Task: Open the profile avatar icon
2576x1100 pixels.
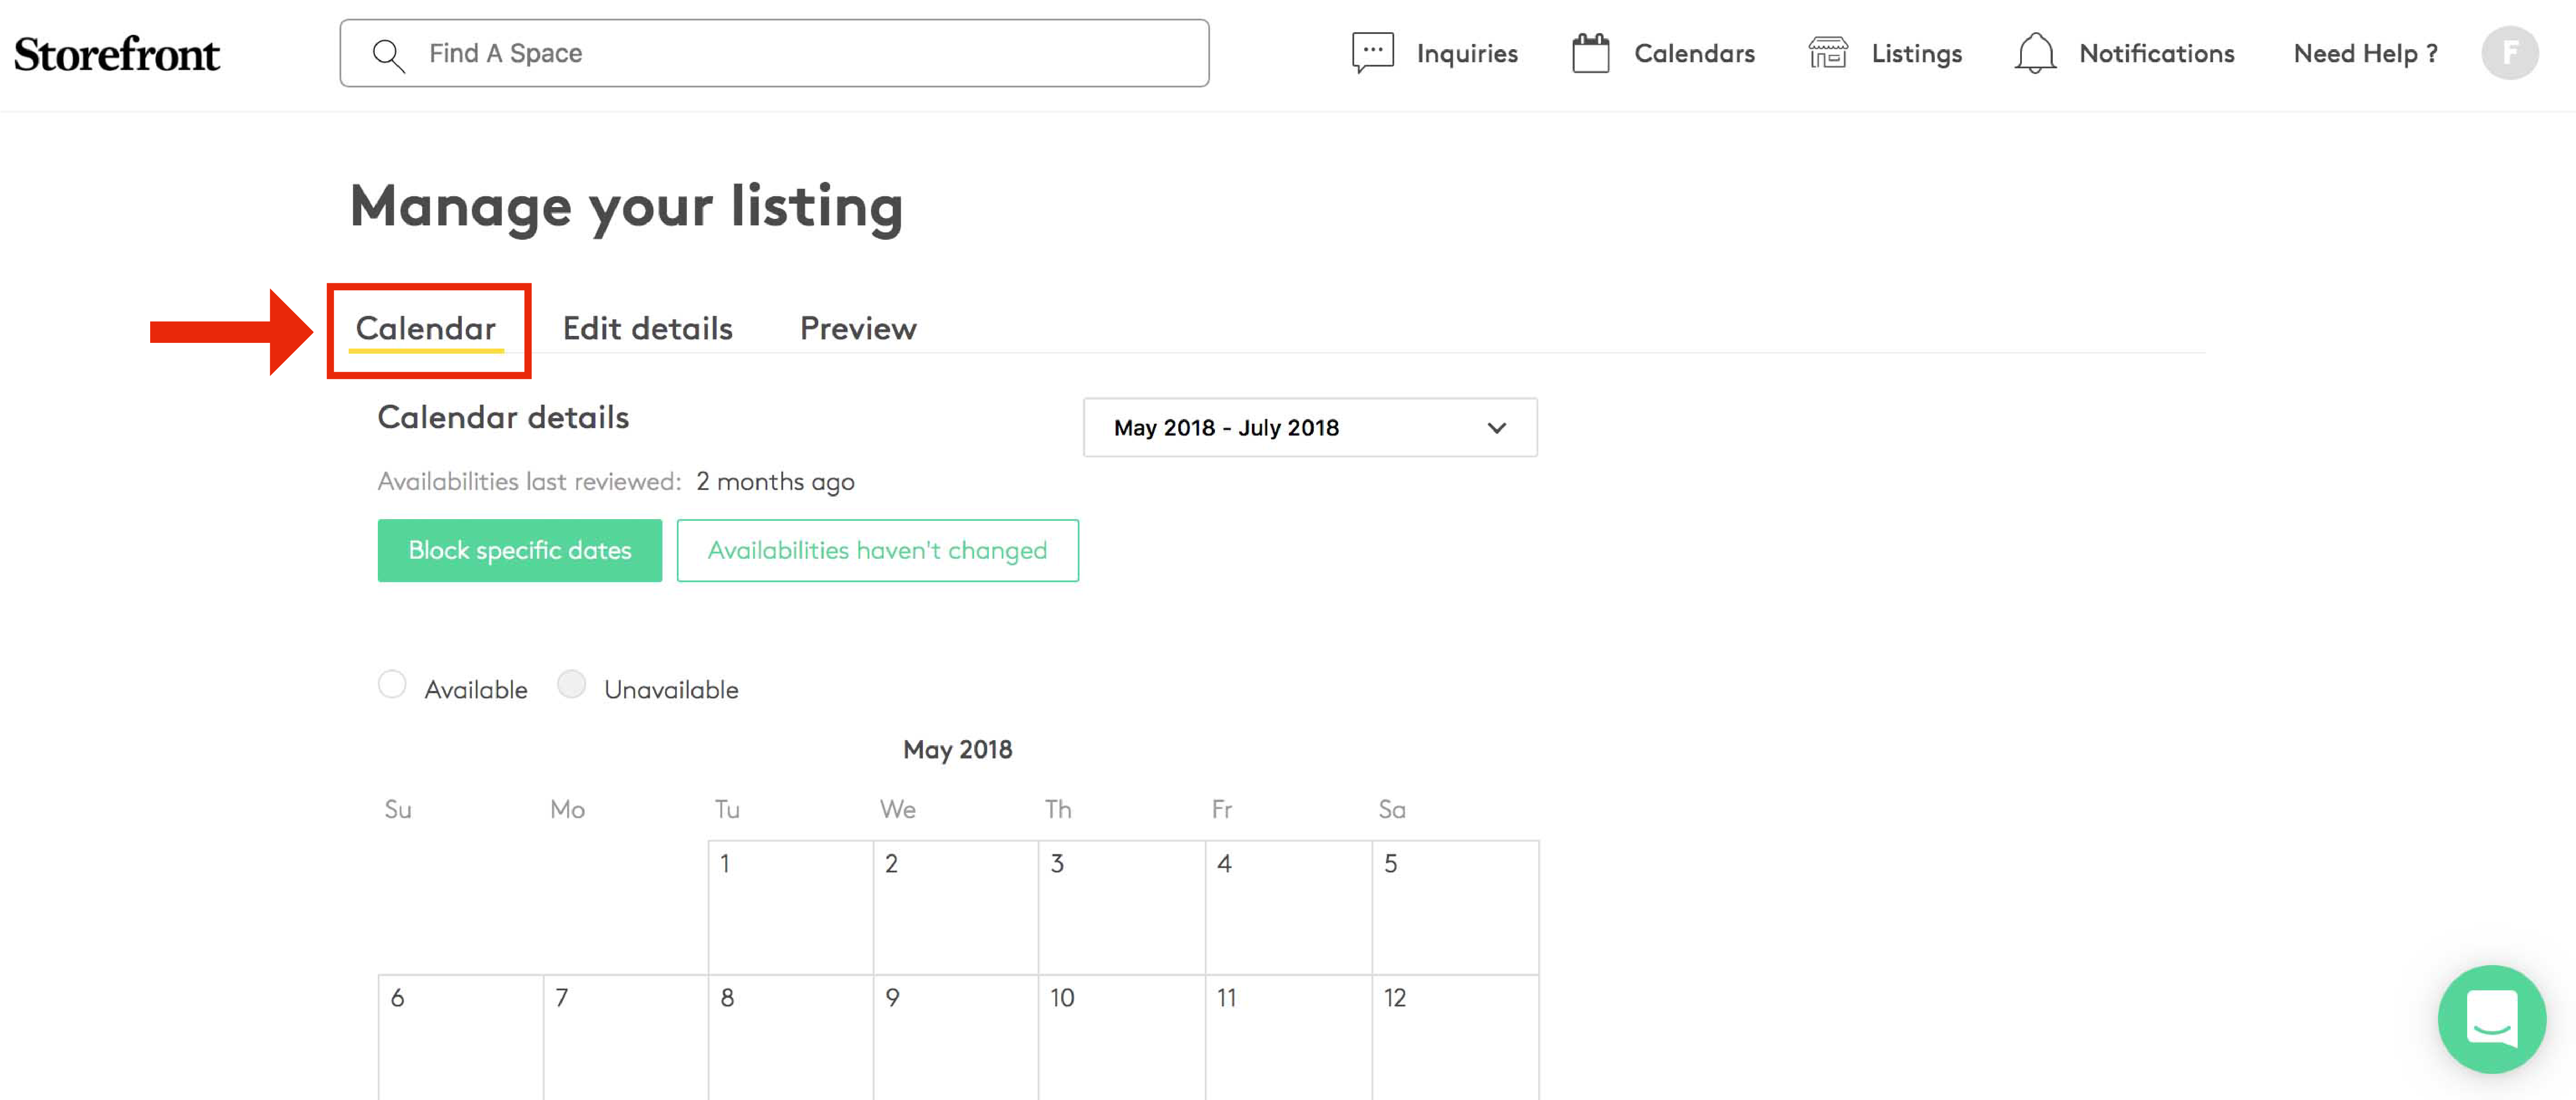Action: click(2508, 53)
